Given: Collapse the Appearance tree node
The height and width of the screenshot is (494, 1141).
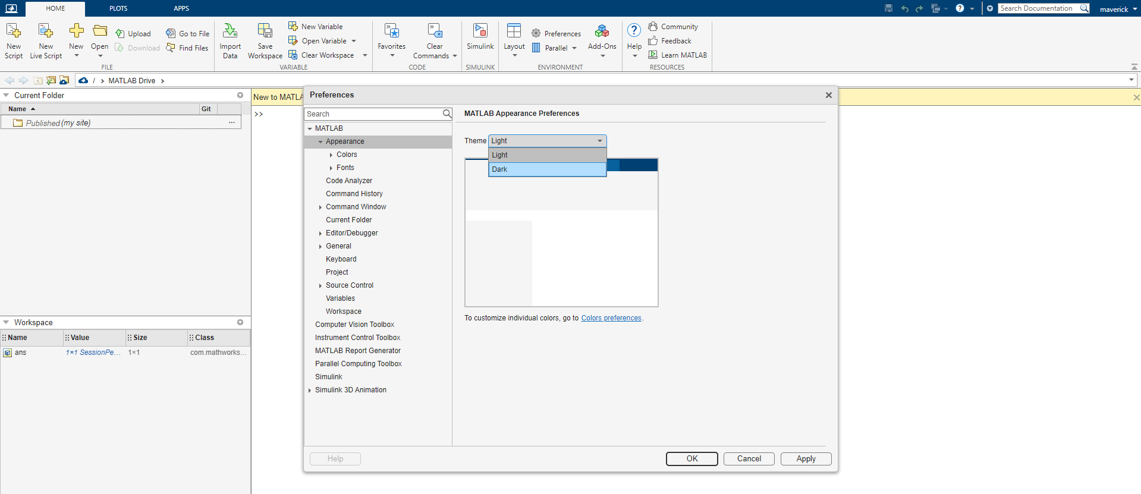Looking at the screenshot, I should click(x=320, y=141).
